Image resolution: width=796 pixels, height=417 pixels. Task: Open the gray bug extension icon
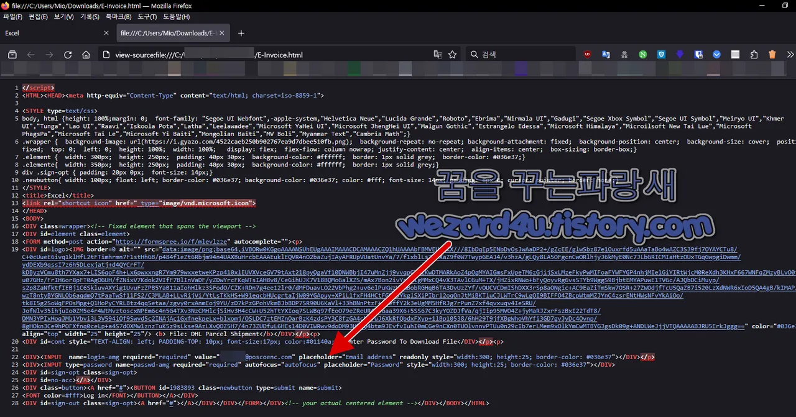click(624, 55)
